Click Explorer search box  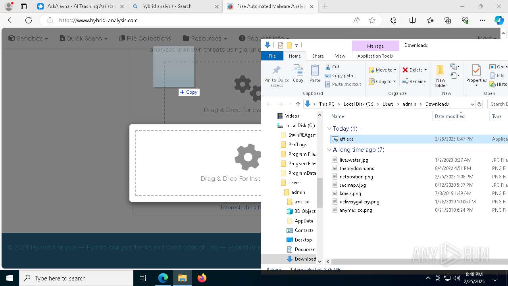498,104
